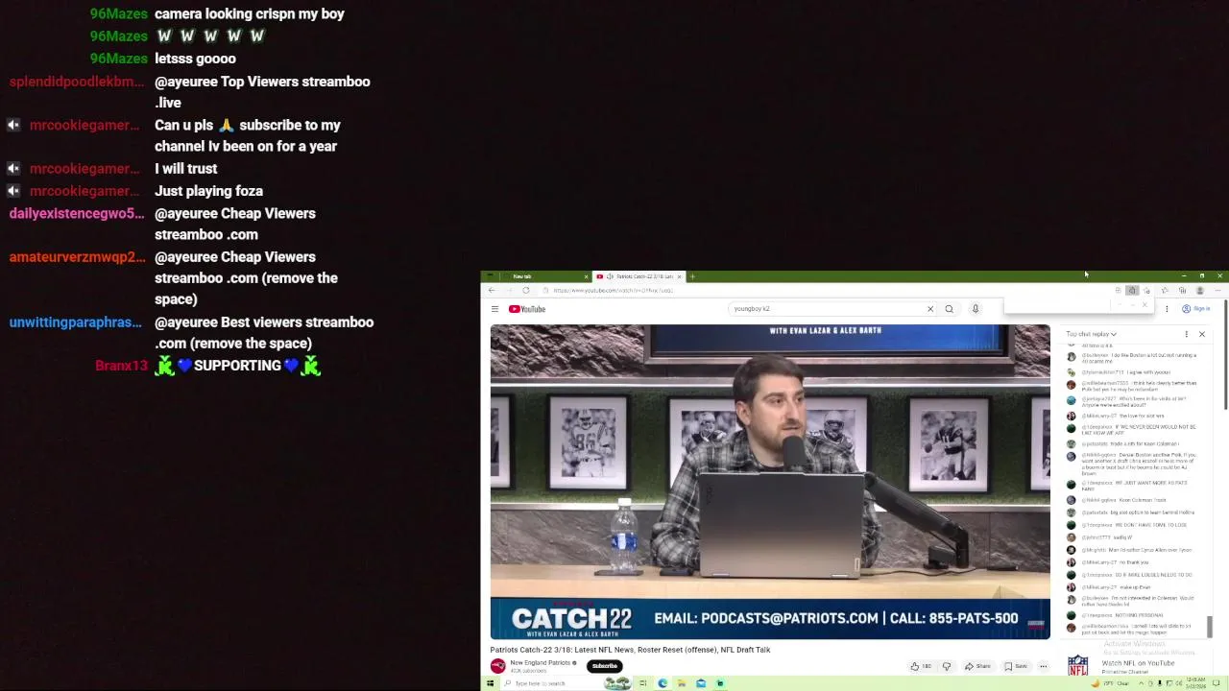Open more actions ellipsis under video
1229x691 pixels.
[1043, 666]
